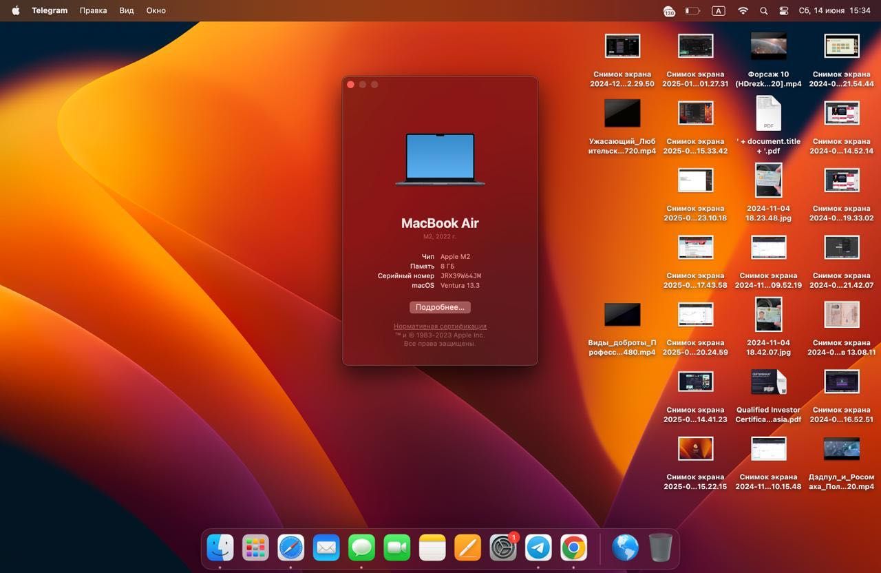Open the Окно menu
Screen dimensions: 881x573
156,10
